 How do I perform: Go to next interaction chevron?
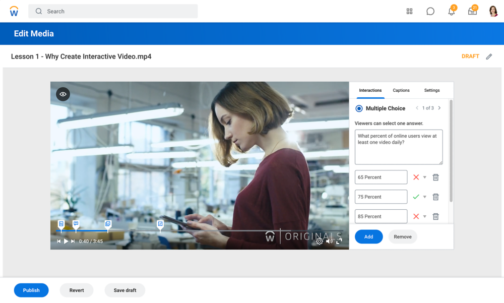click(x=439, y=108)
